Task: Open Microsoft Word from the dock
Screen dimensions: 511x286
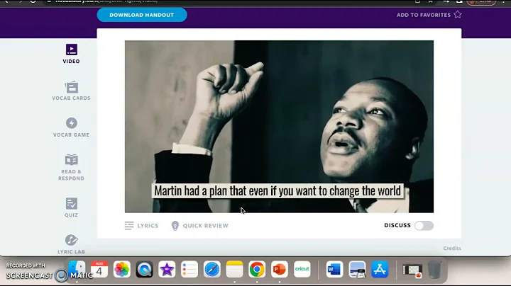Action: click(334, 270)
